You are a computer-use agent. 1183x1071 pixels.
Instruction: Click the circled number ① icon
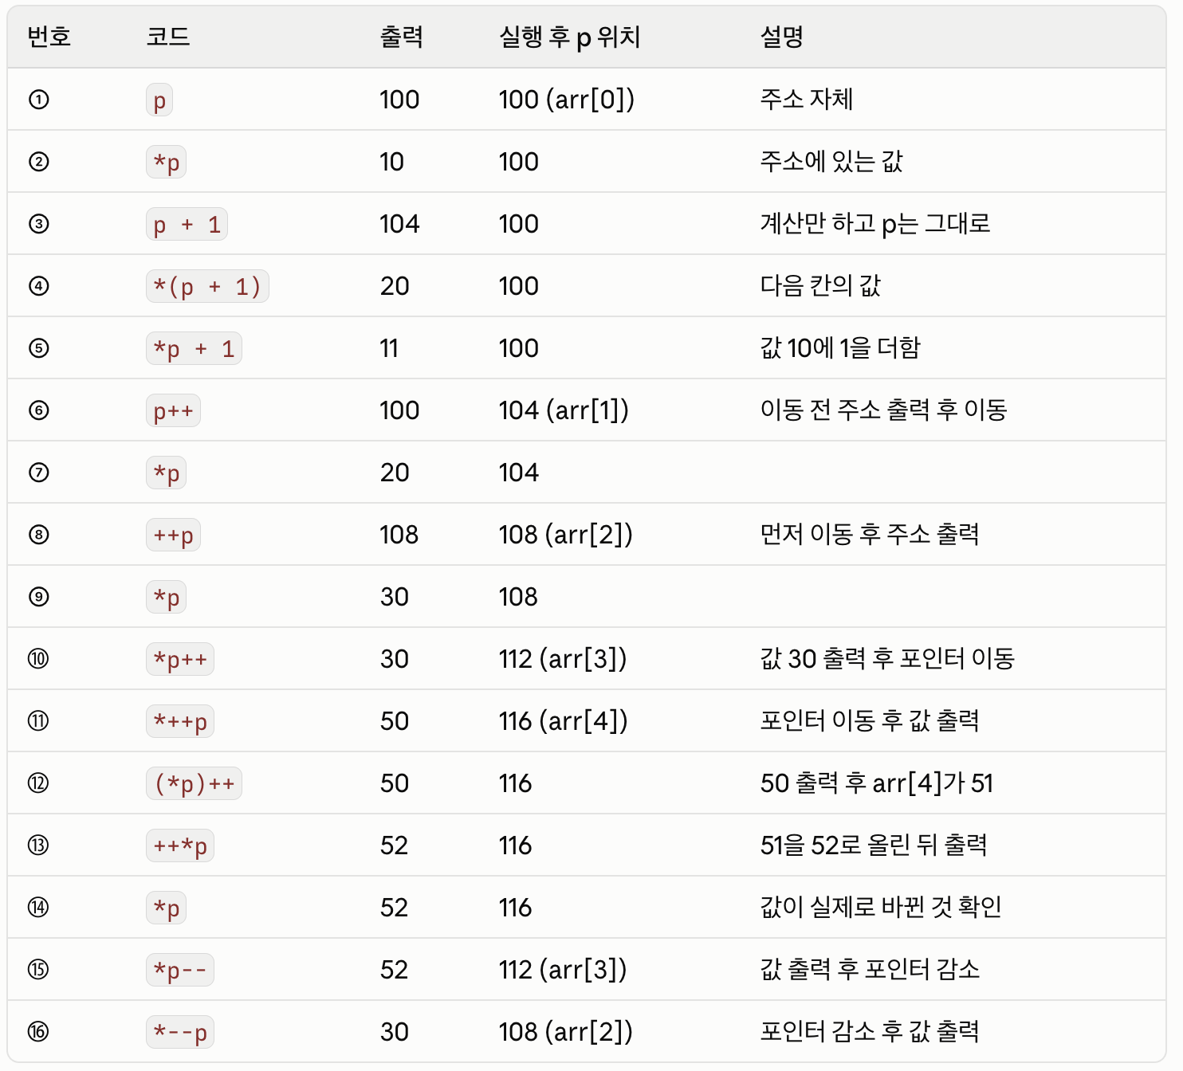click(39, 100)
